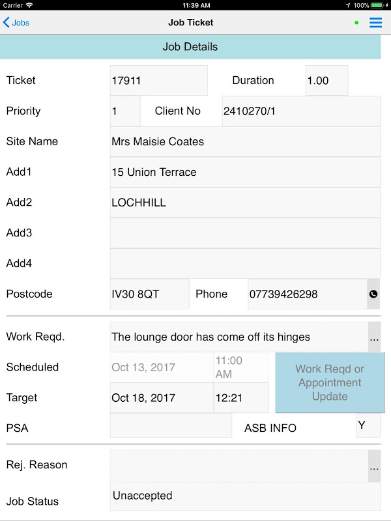The height and width of the screenshot is (521, 391).
Task: Expand Rej. Reason with ellipsis button
Action: pos(374,466)
